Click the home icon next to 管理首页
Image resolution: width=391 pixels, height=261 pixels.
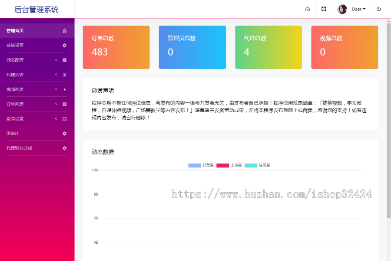click(x=64, y=30)
